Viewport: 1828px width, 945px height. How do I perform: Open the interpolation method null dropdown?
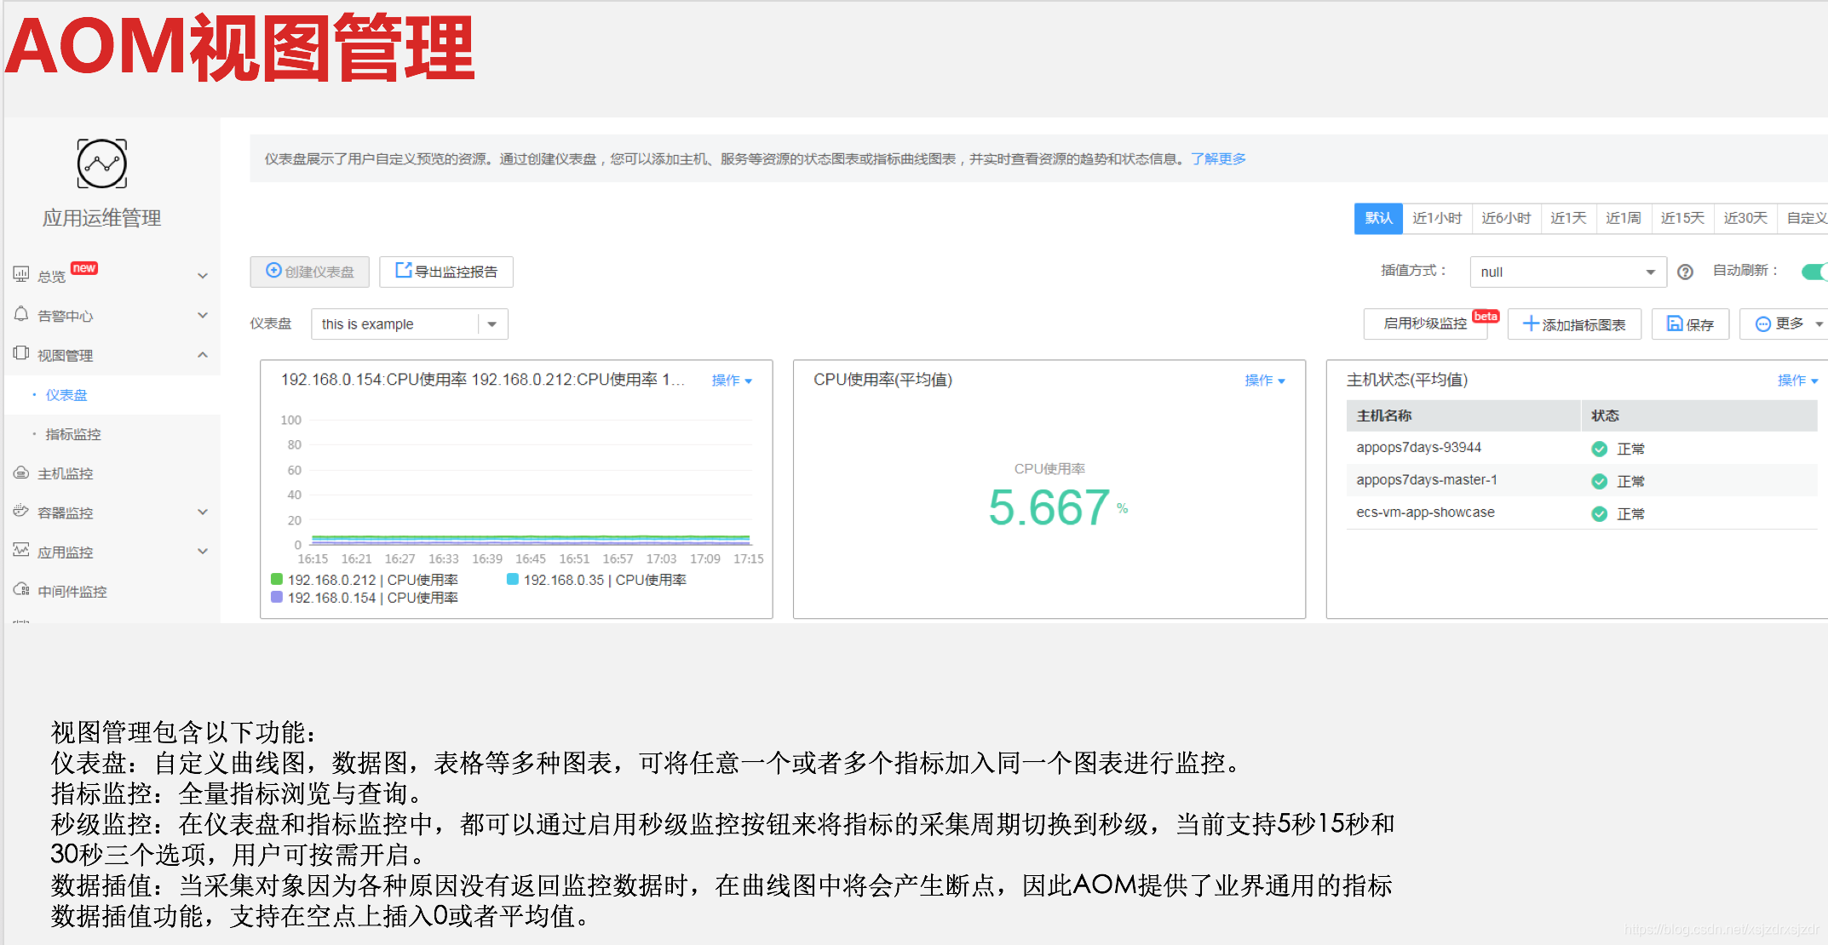pos(1567,272)
